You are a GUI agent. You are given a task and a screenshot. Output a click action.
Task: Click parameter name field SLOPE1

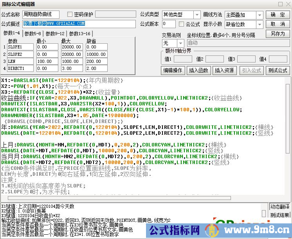click(x=20, y=47)
